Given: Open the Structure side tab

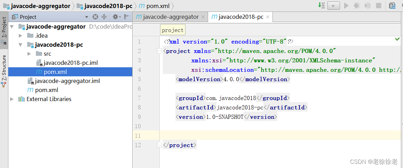Looking at the screenshot, I should coord(4,71).
